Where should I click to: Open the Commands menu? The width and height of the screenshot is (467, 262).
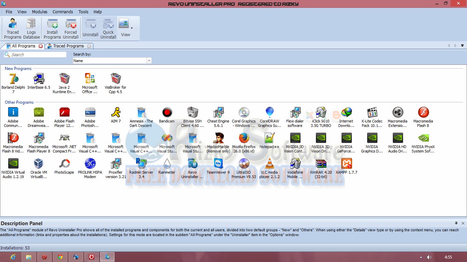point(63,12)
